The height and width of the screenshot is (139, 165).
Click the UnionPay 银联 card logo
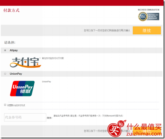22,89
